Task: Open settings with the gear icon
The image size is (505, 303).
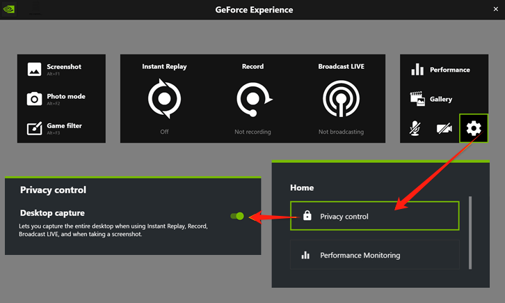Action: [x=474, y=128]
